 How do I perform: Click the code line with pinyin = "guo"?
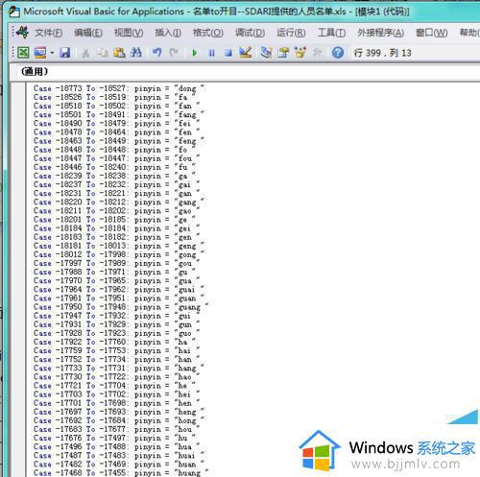pyautogui.click(x=117, y=333)
